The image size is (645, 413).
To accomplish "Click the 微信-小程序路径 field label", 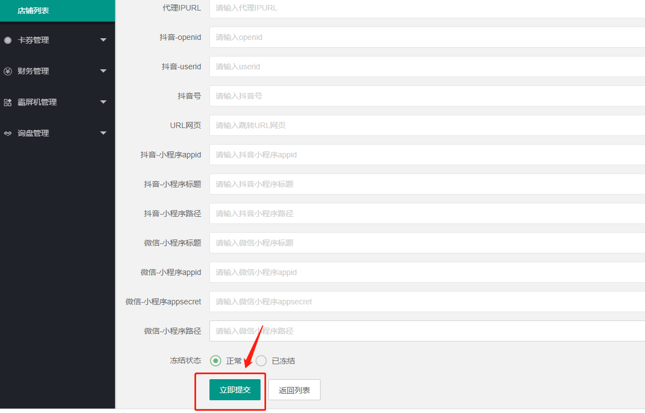I will [x=173, y=331].
